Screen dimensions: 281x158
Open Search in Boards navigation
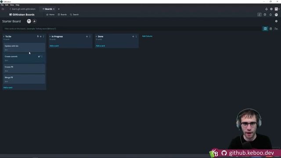coord(74,14)
